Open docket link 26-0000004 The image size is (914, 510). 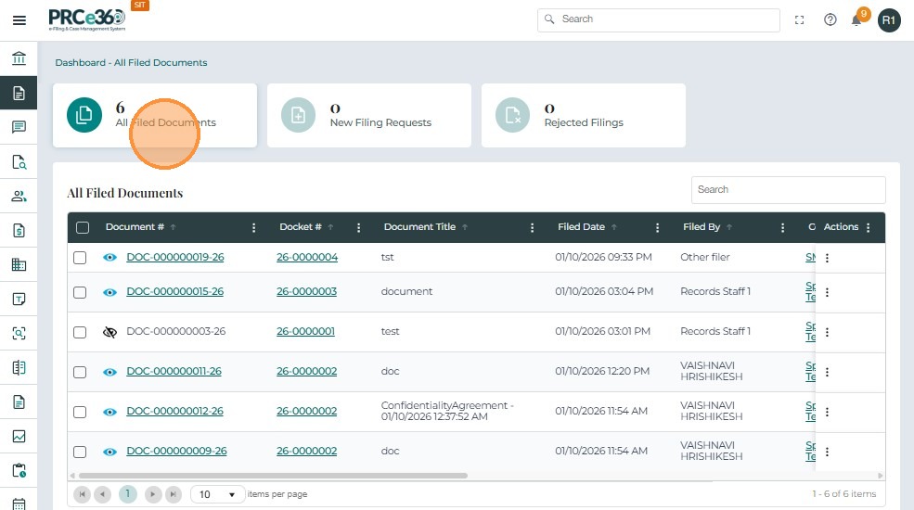(306, 257)
